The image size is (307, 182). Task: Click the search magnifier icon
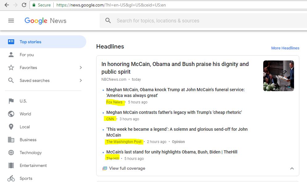click(108, 21)
